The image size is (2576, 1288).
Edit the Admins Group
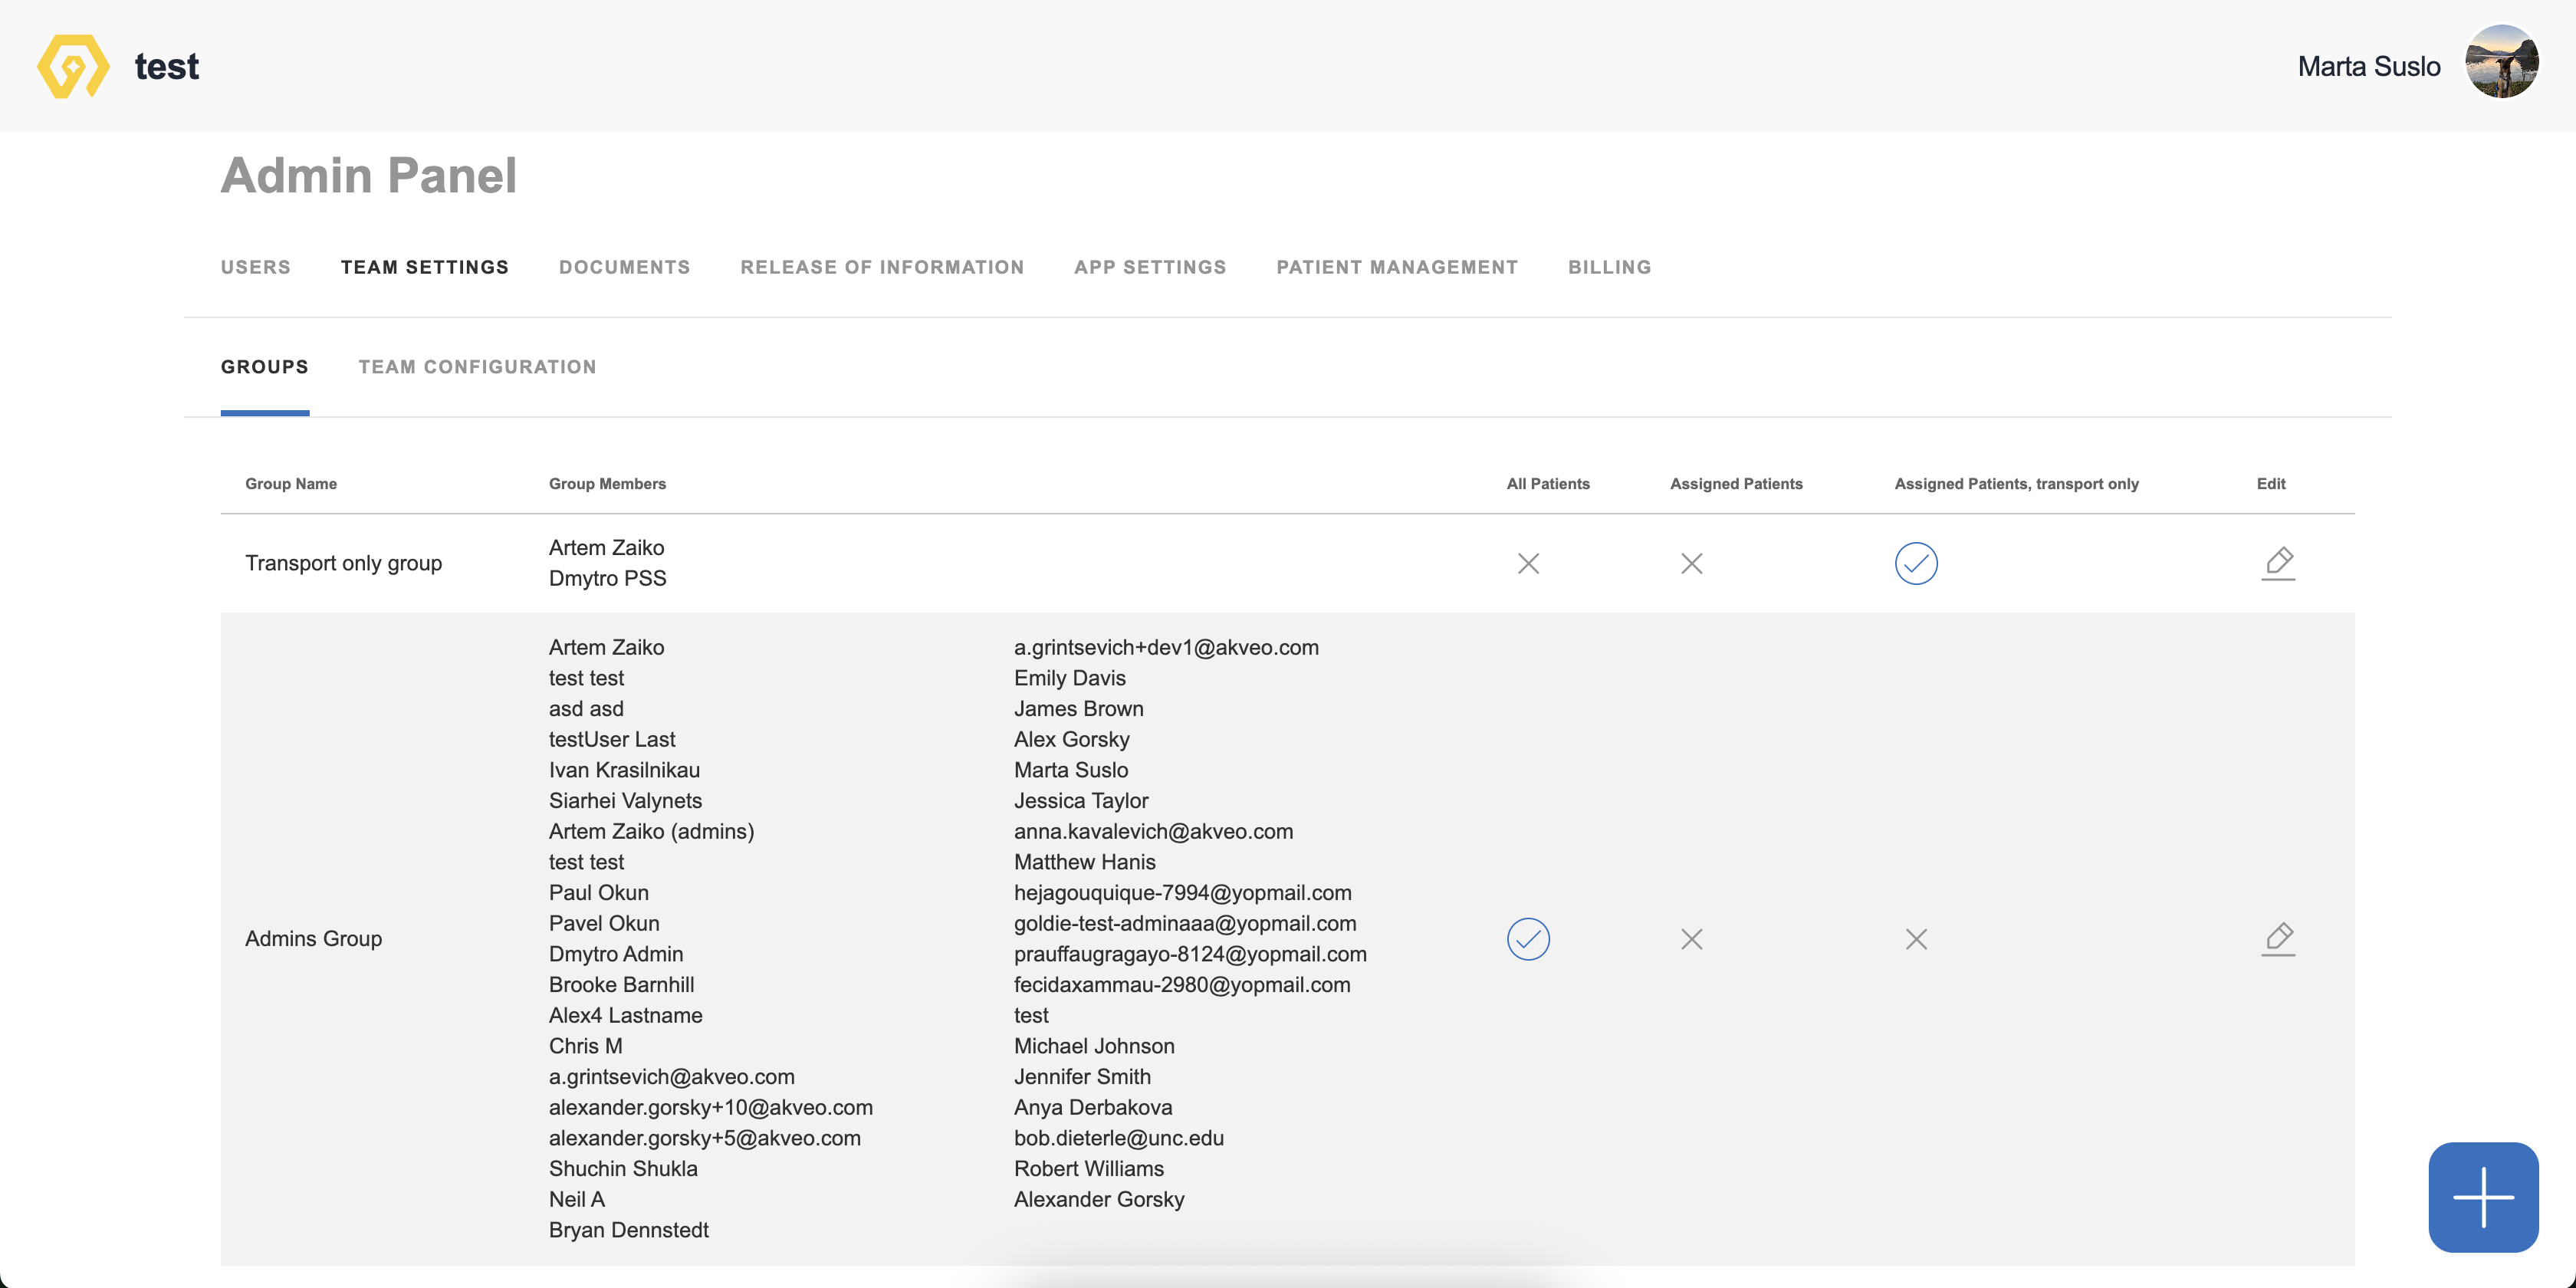tap(2277, 938)
